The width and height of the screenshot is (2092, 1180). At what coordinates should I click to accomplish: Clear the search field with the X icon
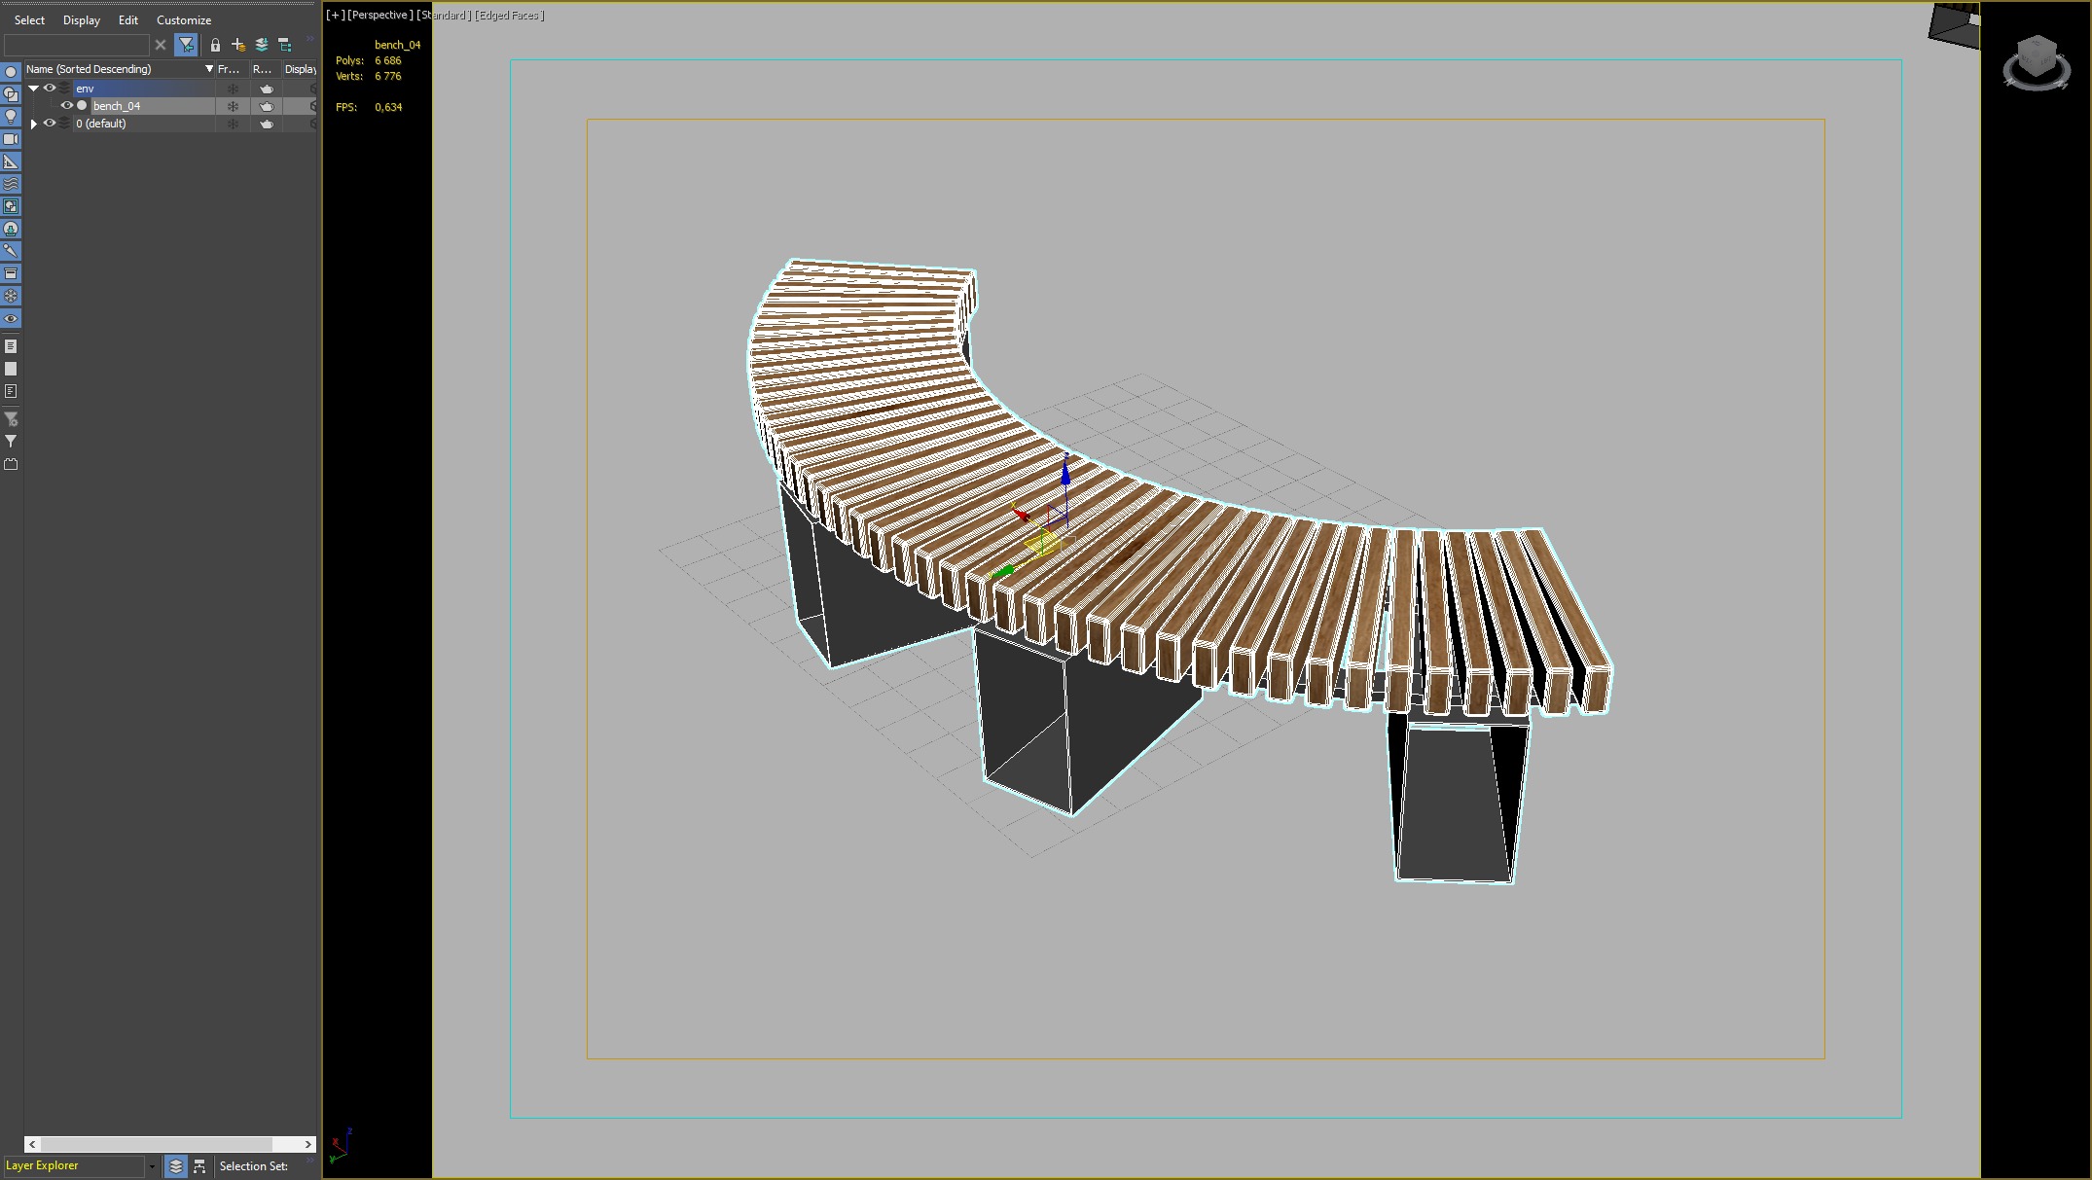click(161, 45)
